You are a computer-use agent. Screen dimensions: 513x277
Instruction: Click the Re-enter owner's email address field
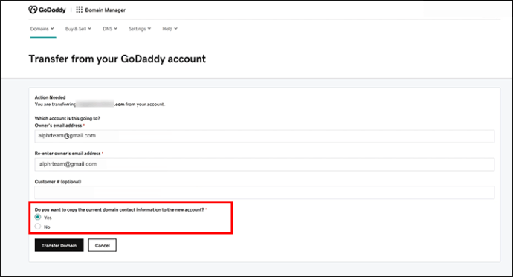pyautogui.click(x=265, y=164)
